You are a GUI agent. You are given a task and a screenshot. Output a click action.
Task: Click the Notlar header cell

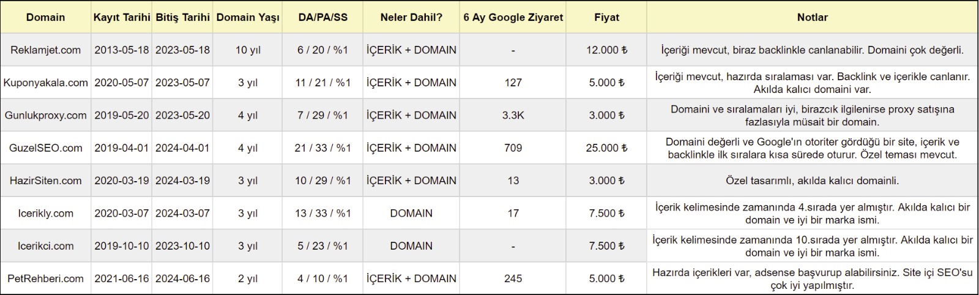(812, 17)
